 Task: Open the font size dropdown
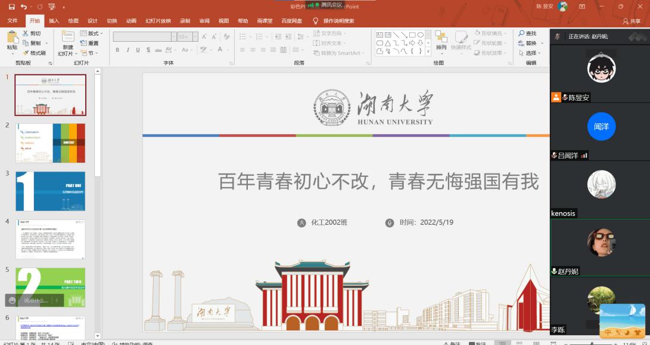194,37
